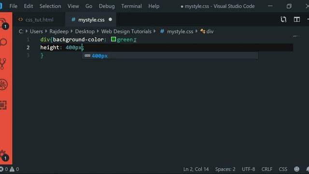Open the green color swatch picker
Viewport: 309px width, 174px height.
(x=113, y=39)
